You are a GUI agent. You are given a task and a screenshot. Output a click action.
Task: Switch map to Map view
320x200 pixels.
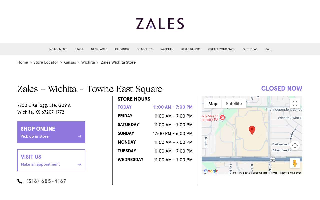[x=213, y=103]
